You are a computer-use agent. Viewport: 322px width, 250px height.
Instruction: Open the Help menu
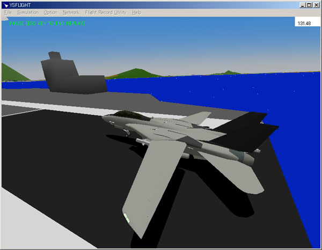point(136,12)
